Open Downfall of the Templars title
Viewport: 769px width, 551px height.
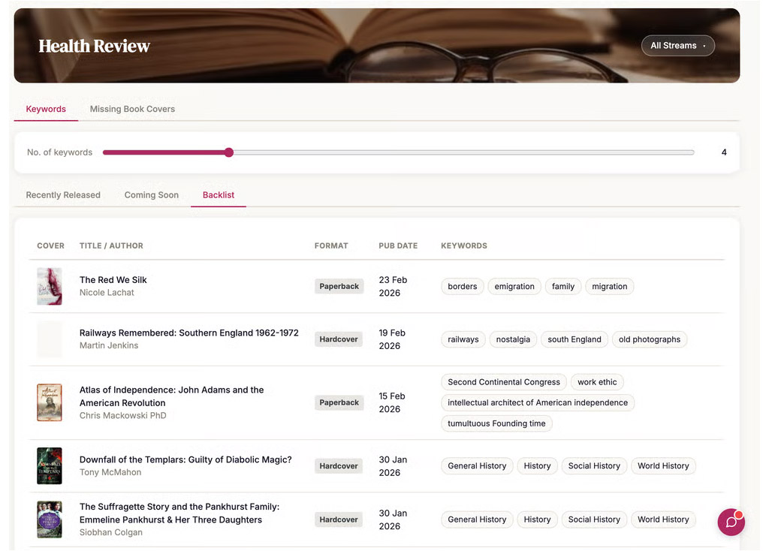pyautogui.click(x=185, y=460)
